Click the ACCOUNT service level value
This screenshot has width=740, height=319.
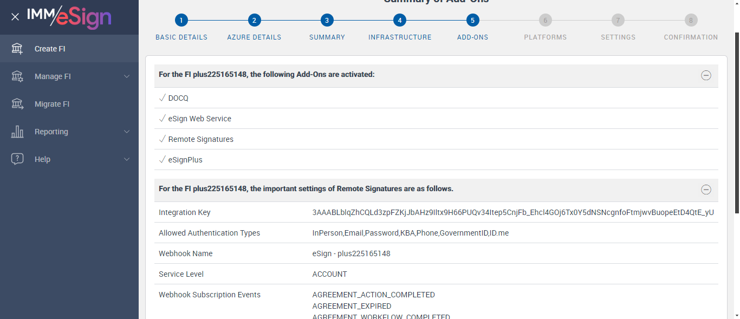(x=329, y=274)
